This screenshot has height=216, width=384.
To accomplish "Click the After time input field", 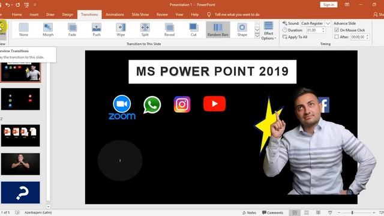I will point(358,37).
